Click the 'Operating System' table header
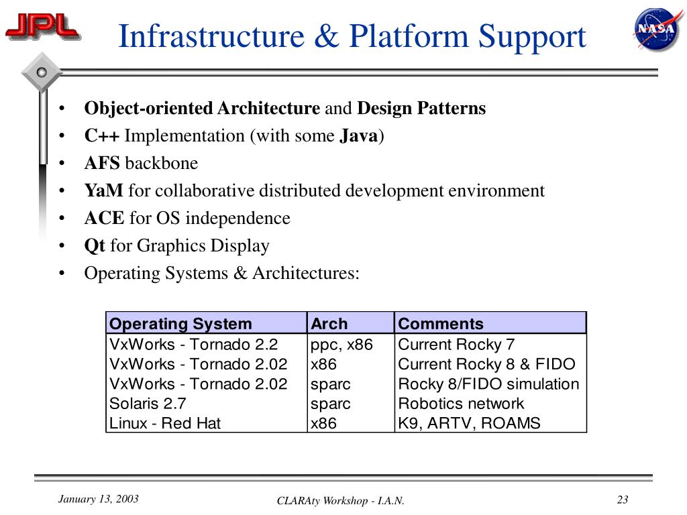Viewport: 687px width, 515px height. click(x=207, y=323)
